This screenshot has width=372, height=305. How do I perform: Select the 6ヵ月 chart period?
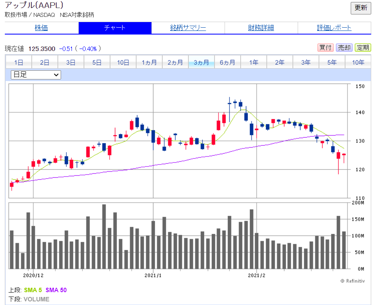[x=227, y=62]
